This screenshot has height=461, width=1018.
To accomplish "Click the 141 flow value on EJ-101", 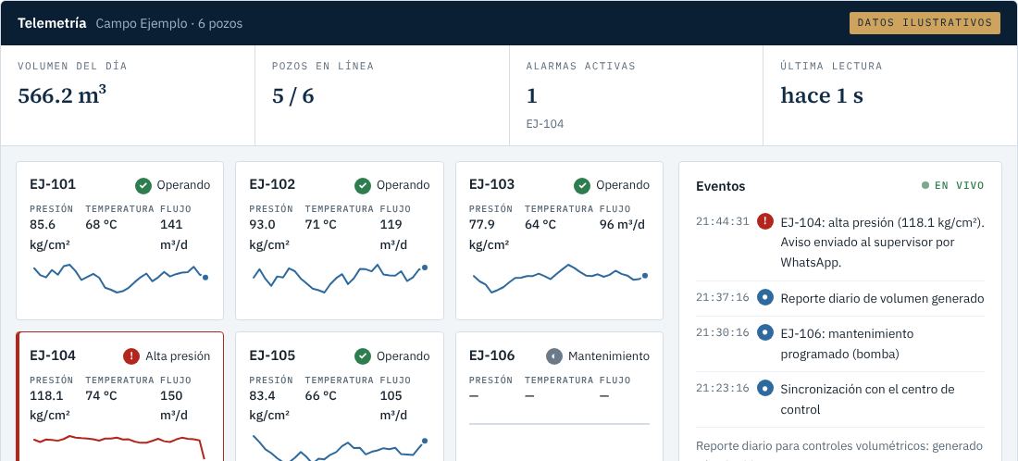I will [x=171, y=225].
